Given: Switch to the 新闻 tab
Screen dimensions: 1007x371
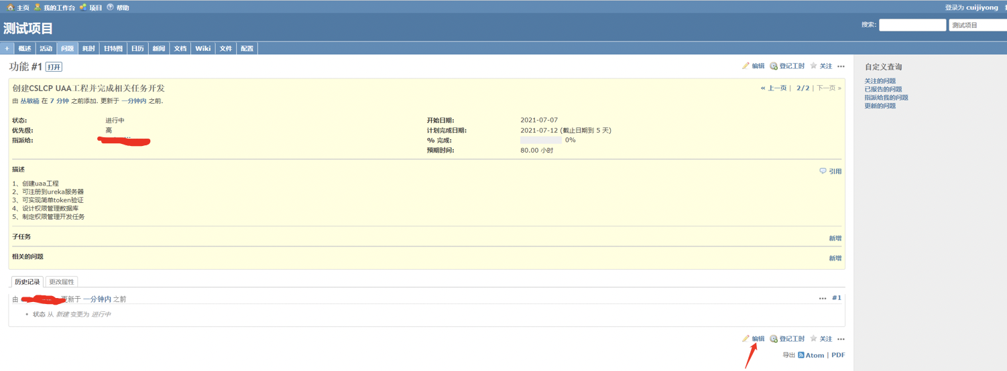Looking at the screenshot, I should pyautogui.click(x=158, y=48).
